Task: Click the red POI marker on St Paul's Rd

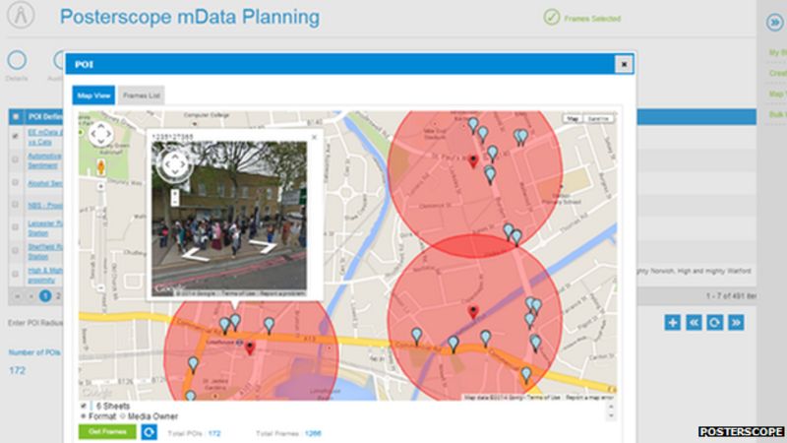Action: [x=473, y=160]
